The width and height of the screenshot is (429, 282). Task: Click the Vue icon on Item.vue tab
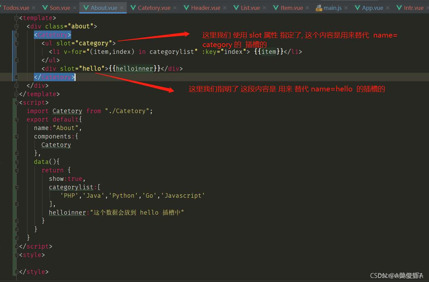[276, 7]
